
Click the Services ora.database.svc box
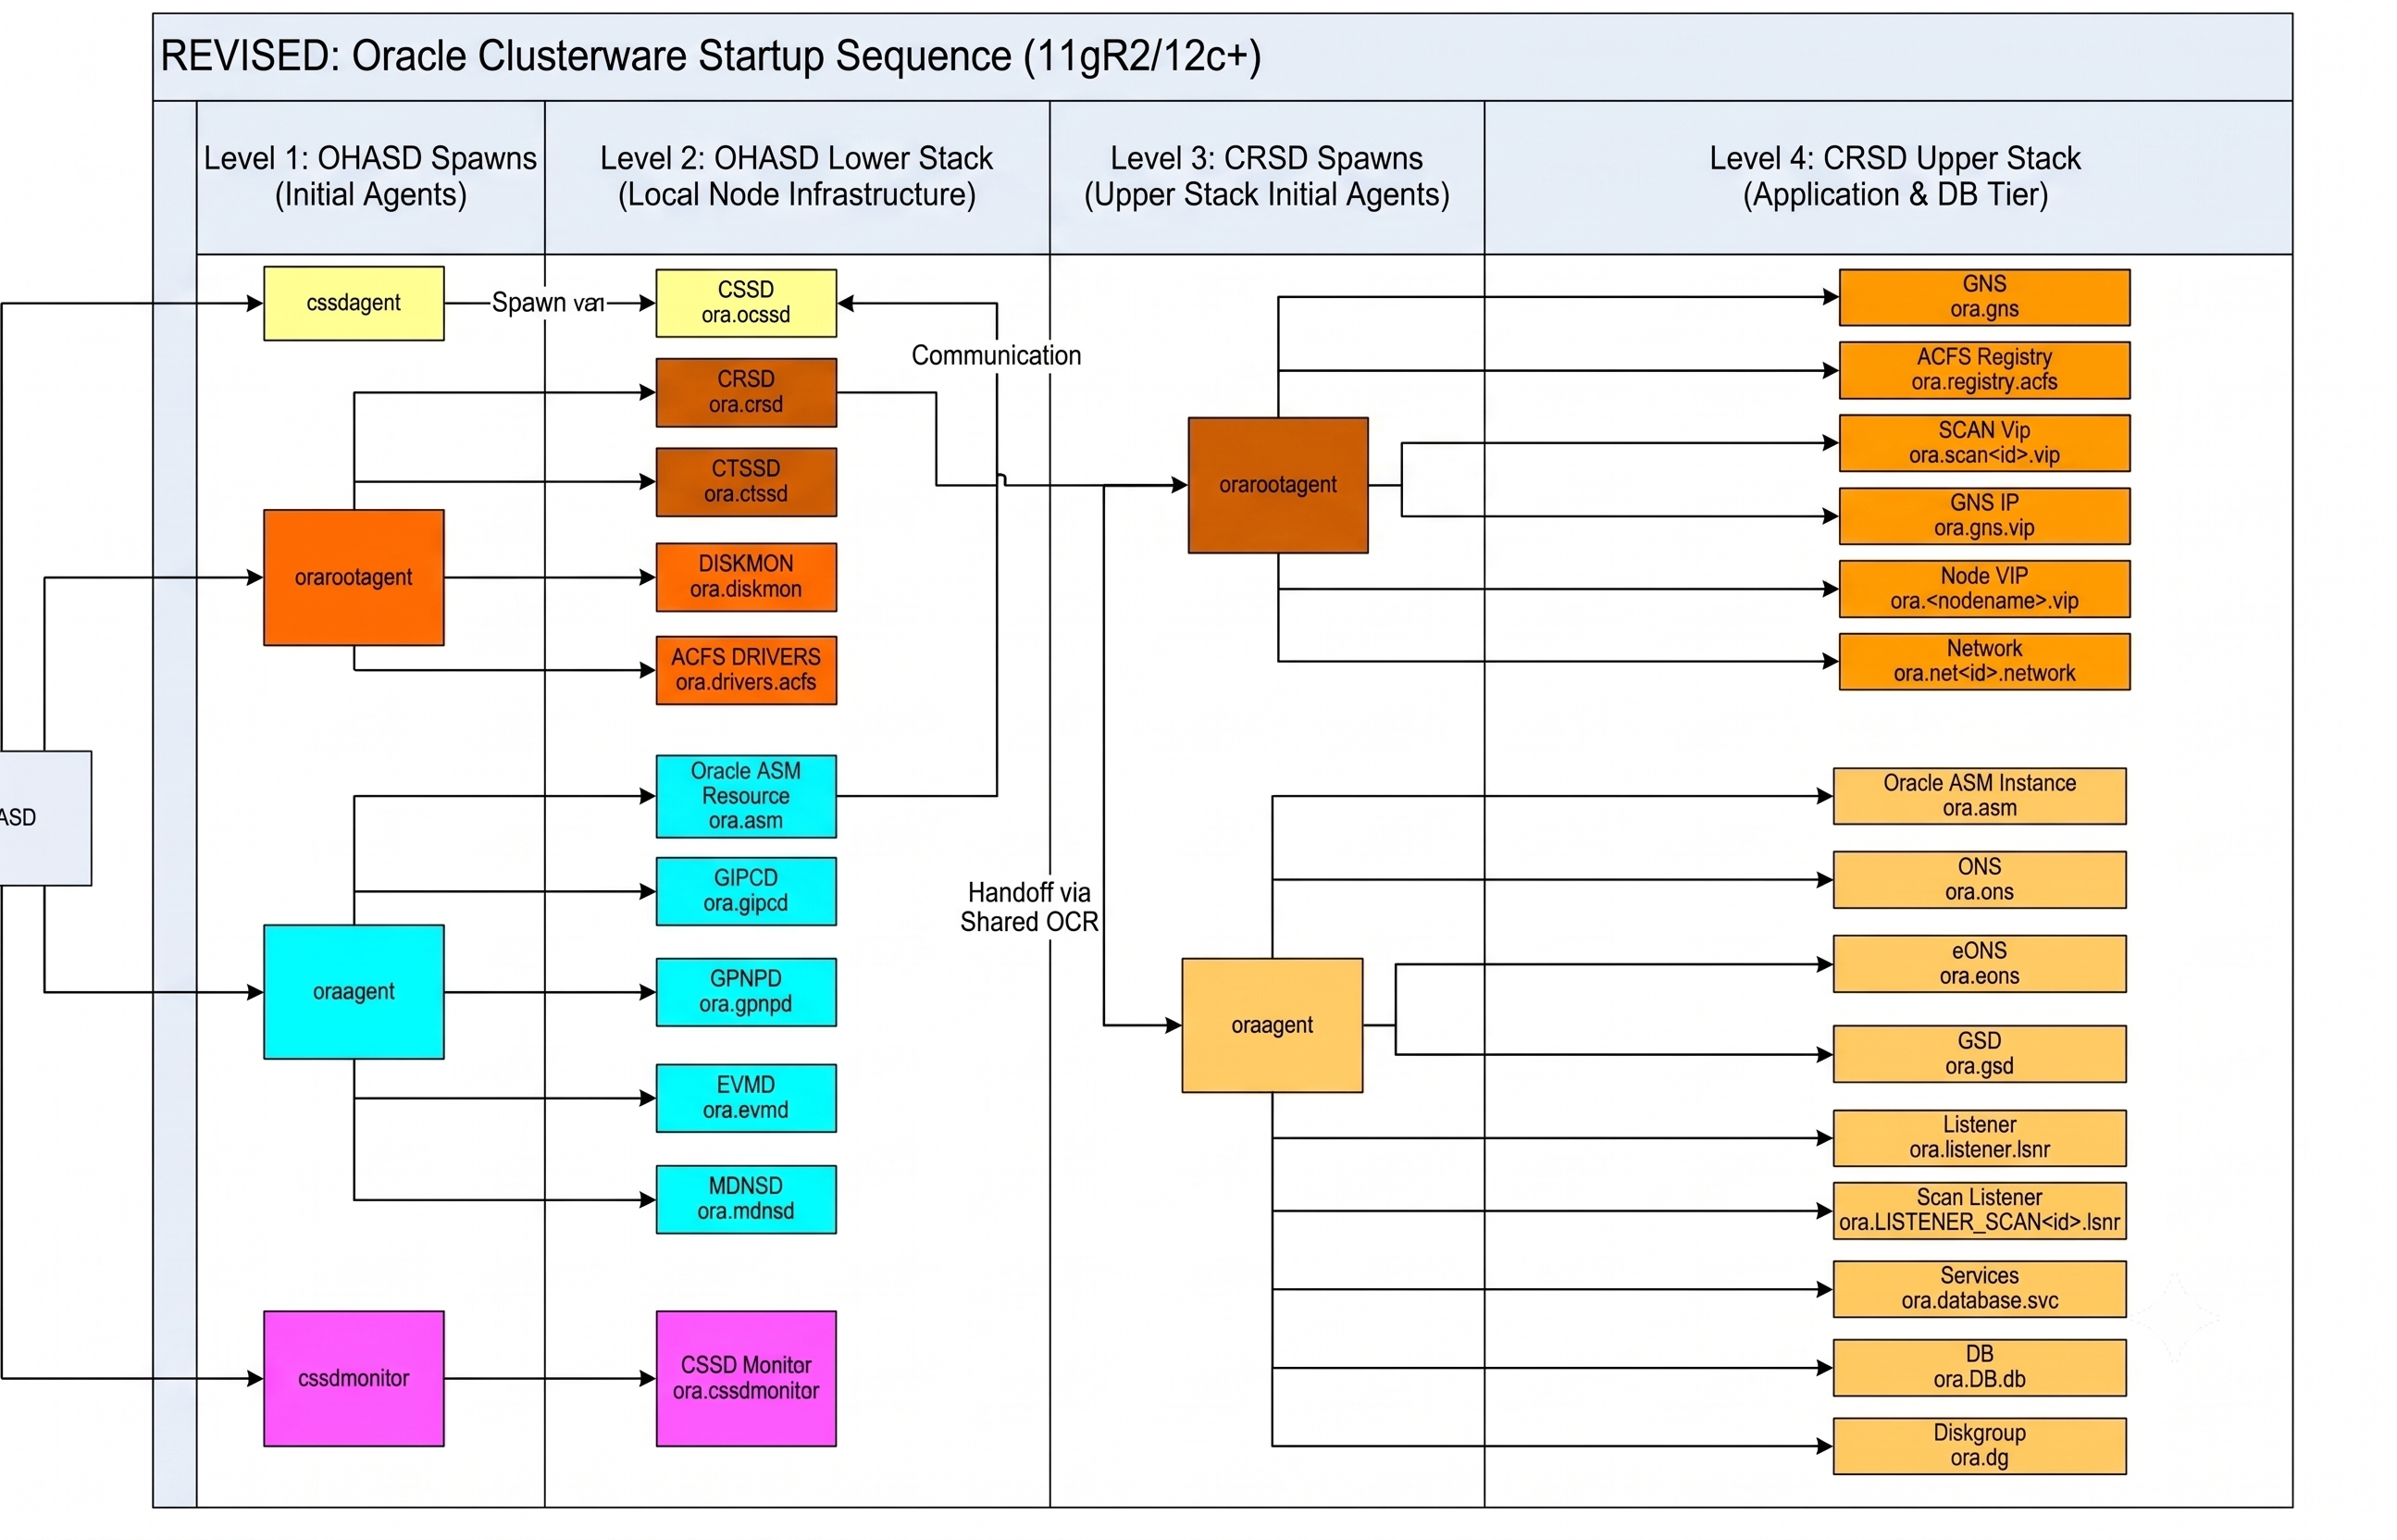pyautogui.click(x=1979, y=1289)
